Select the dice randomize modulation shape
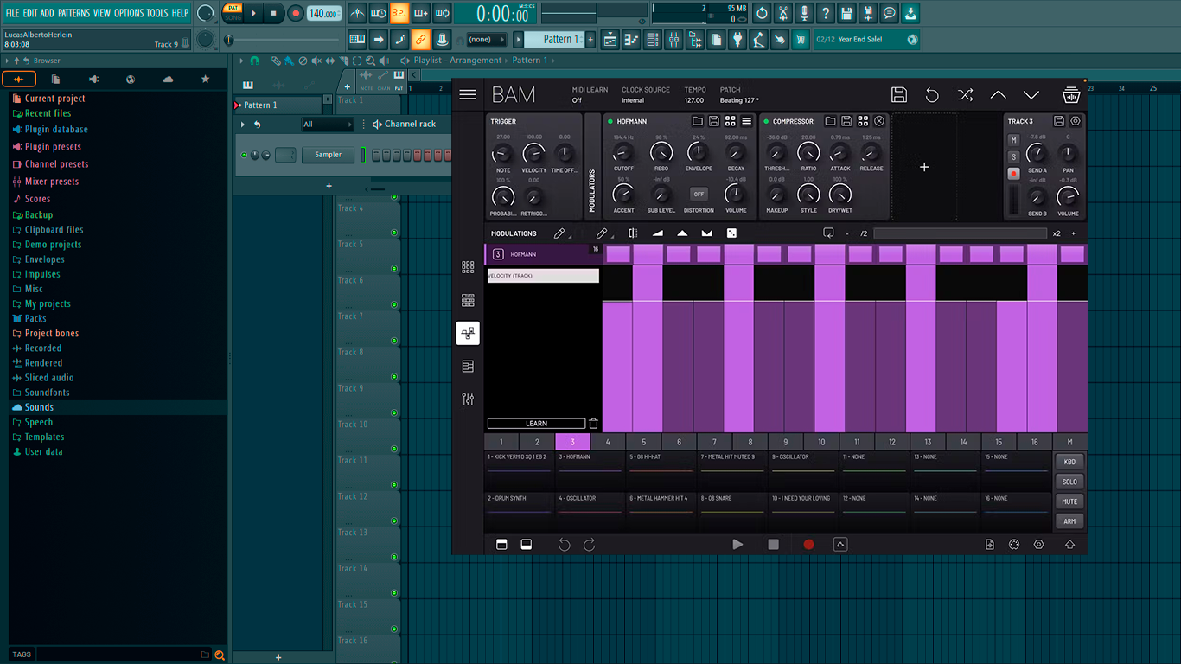This screenshot has width=1181, height=664. click(x=731, y=233)
